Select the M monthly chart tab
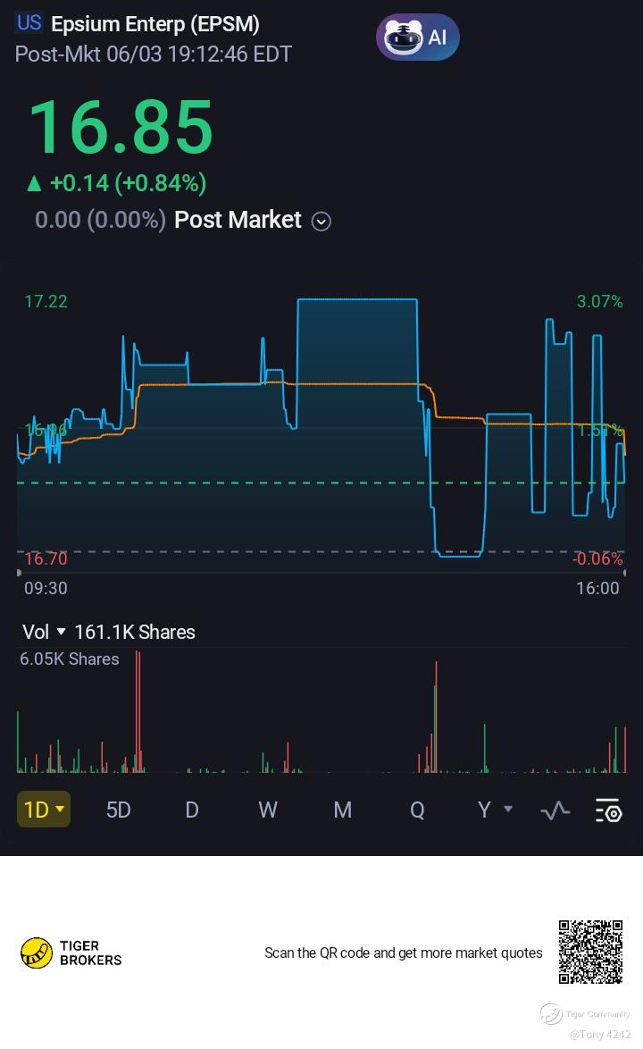The width and height of the screenshot is (643, 1049). point(342,810)
